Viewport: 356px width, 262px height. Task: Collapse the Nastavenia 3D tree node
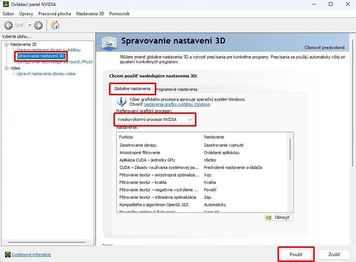[x=7, y=44]
